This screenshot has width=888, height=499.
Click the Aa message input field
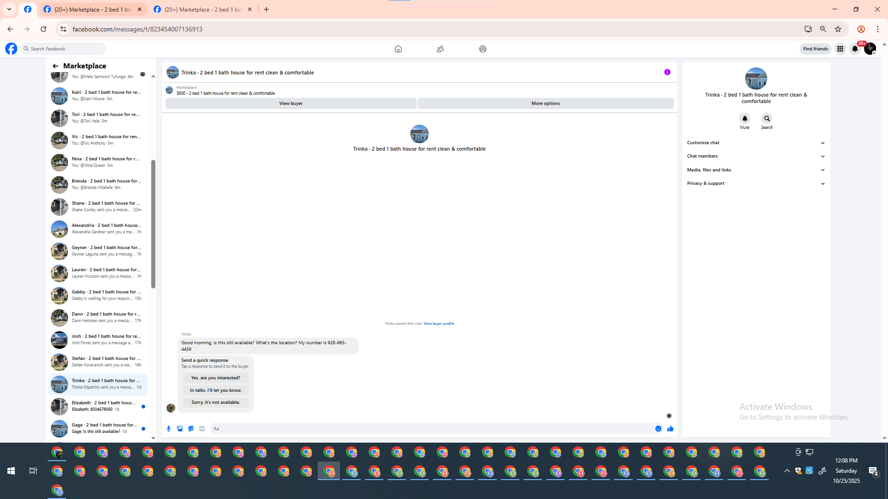pyautogui.click(x=430, y=429)
